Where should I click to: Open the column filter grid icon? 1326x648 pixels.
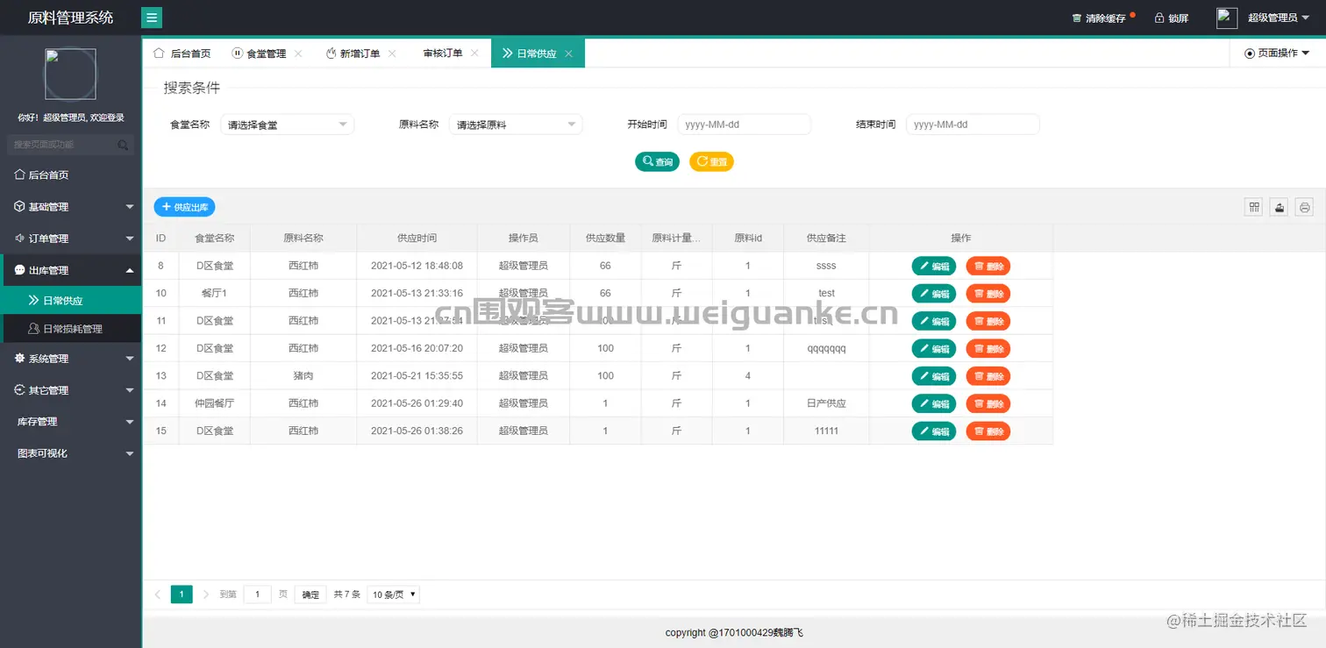pos(1255,207)
